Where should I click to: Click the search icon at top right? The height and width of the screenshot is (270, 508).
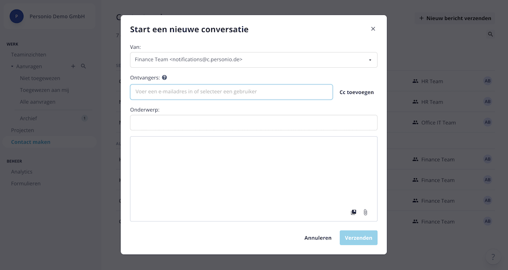pyautogui.click(x=490, y=35)
